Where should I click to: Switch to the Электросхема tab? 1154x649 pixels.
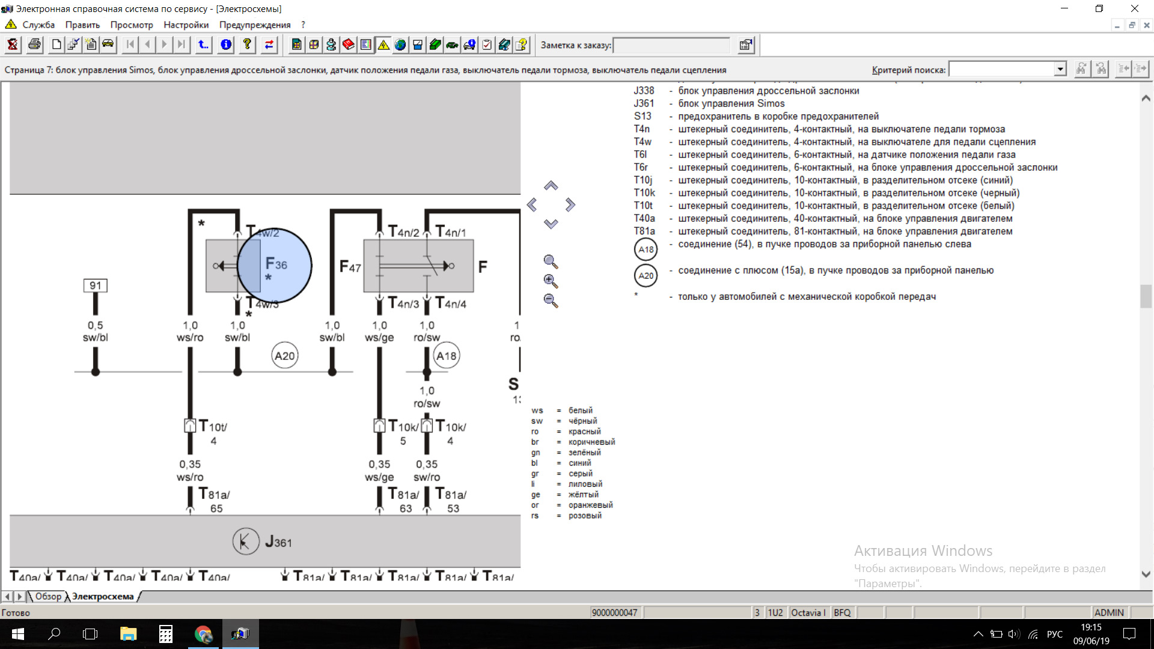[103, 596]
